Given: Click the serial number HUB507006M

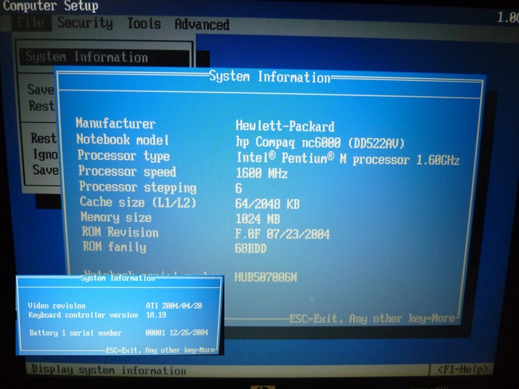Looking at the screenshot, I should [x=265, y=277].
